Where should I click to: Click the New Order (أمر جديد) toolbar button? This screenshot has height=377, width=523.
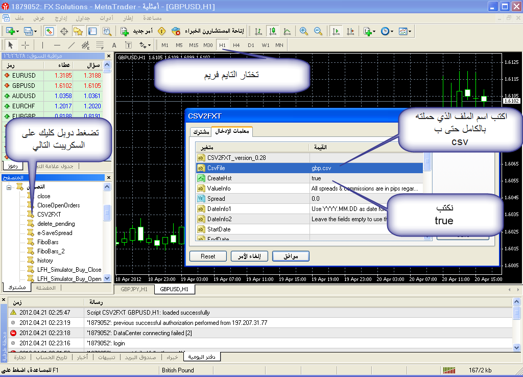pos(136,31)
